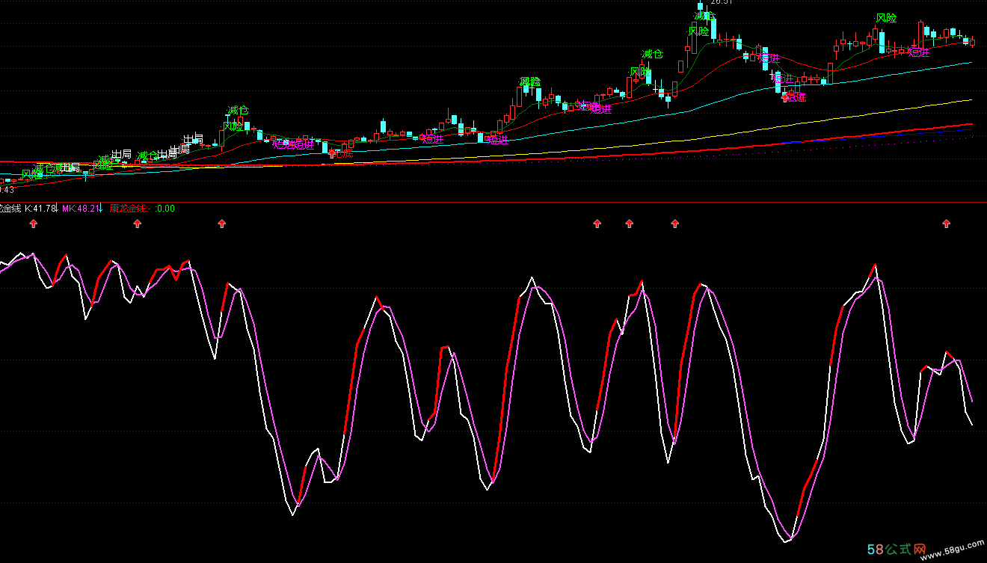
Task: Select the 减仓 label nearest the 26.51 high
Action: [704, 15]
